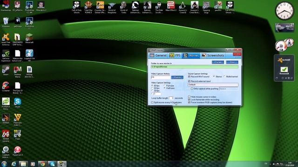Screen dimensions: 298x167
Task: Open AIDA64 Extreme desktop icon
Action: pyautogui.click(x=6, y=136)
